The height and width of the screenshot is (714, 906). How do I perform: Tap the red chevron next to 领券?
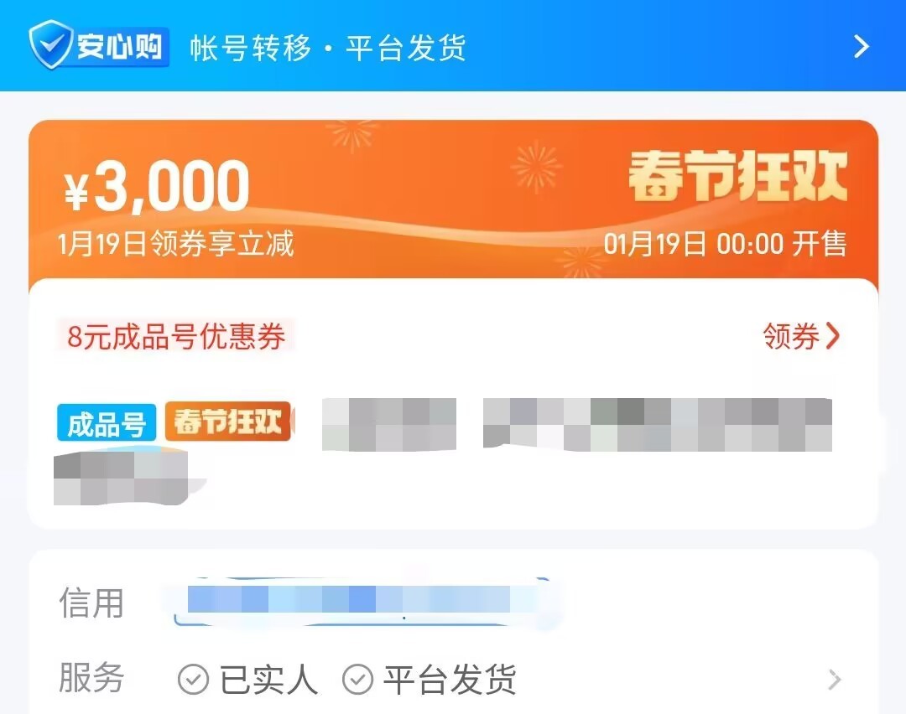tap(832, 336)
